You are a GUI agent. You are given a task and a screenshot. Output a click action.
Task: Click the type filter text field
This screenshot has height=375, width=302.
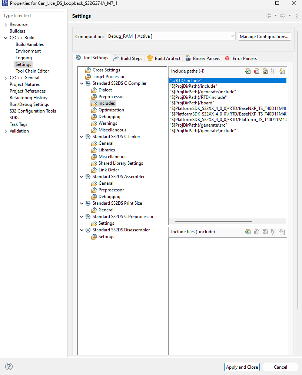click(x=33, y=15)
